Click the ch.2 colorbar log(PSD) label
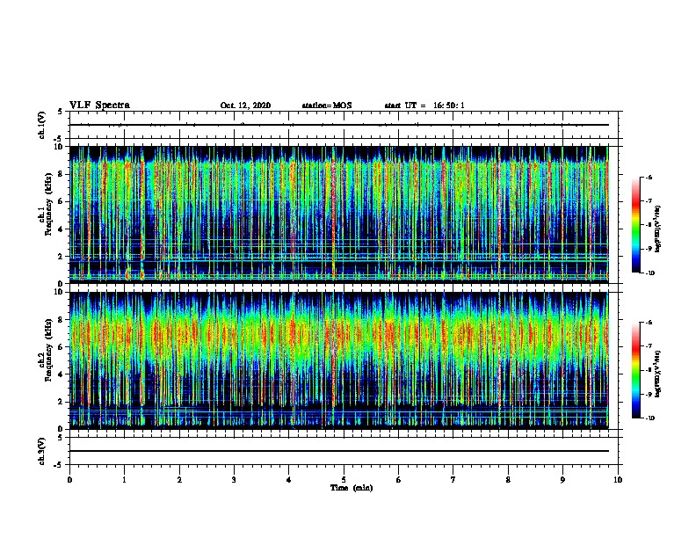This screenshot has width=696, height=538. click(658, 374)
